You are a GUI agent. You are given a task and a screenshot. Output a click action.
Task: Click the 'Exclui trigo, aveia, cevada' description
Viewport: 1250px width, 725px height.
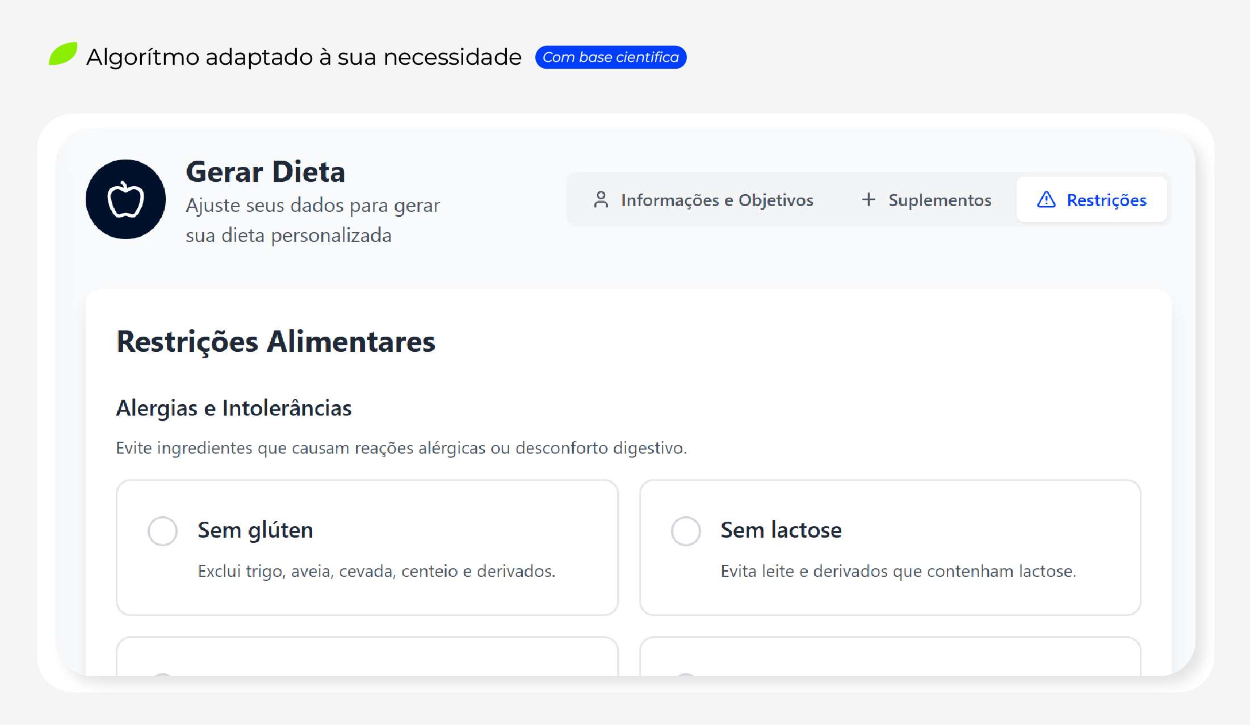(376, 571)
